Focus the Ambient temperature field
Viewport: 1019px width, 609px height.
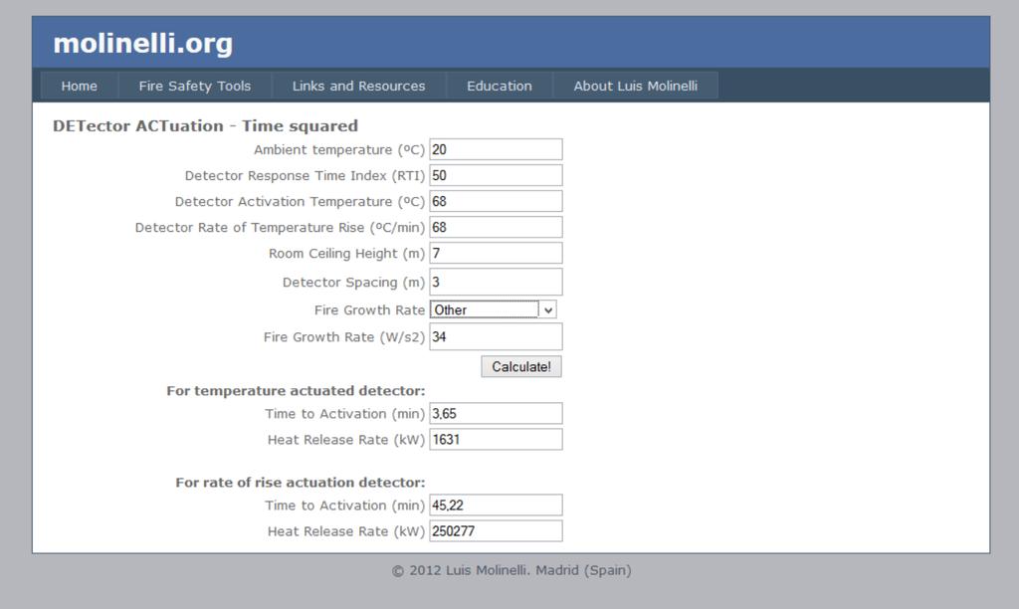pos(496,149)
